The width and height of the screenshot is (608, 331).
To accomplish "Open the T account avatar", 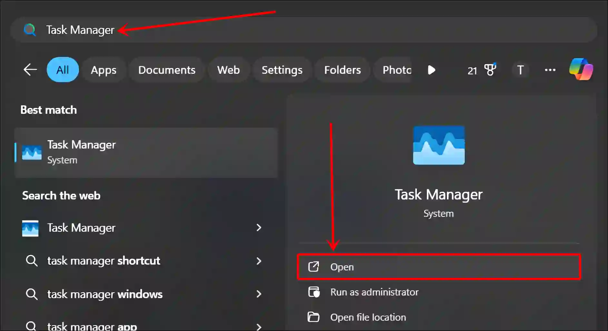I will [x=520, y=70].
